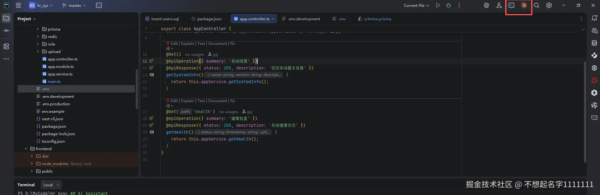Click the gutter marker on line 19

coord(151,125)
